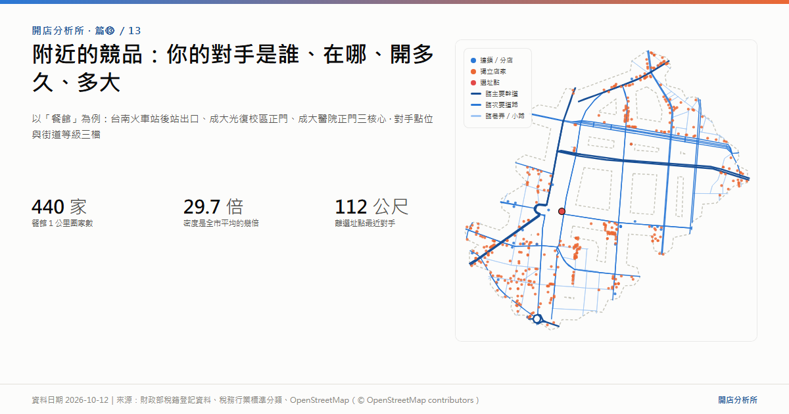The width and height of the screenshot is (789, 414).
Task: Select the 臨主要幹道 legend label
Action: [502, 93]
